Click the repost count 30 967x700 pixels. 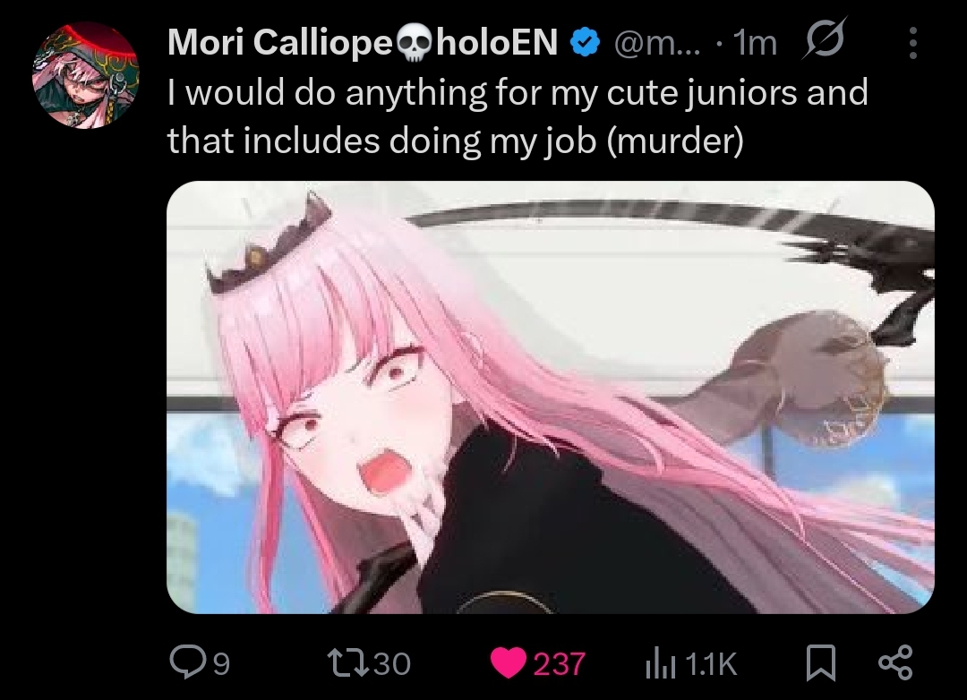[391, 663]
